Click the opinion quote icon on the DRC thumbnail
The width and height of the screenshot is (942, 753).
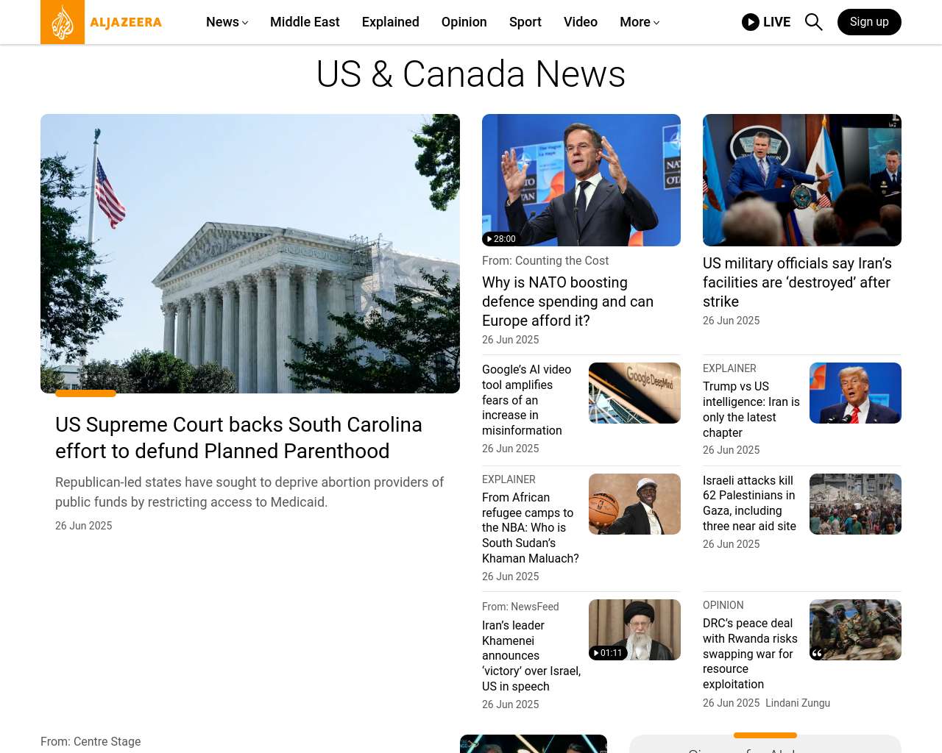pyautogui.click(x=817, y=653)
